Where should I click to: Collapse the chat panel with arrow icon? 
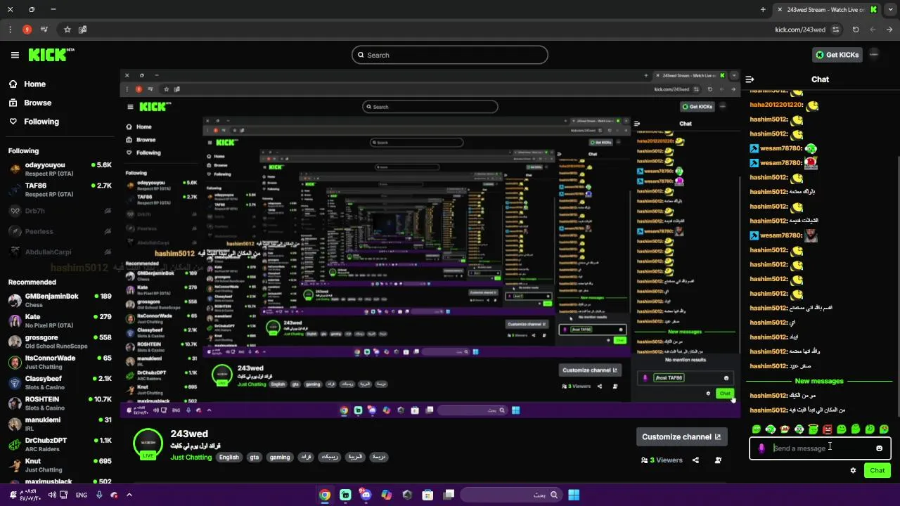tap(750, 79)
